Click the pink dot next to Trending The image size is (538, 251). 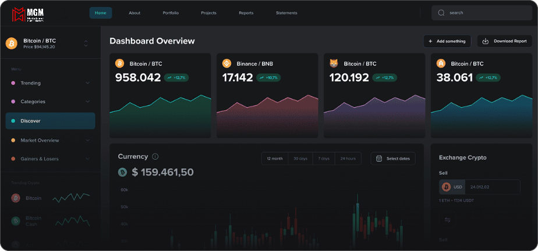(x=13, y=83)
